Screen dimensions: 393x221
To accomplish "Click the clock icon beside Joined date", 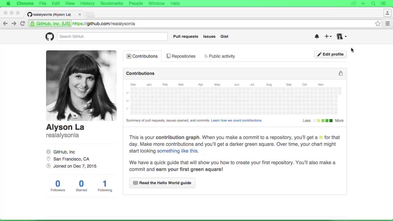I will click(49, 166).
